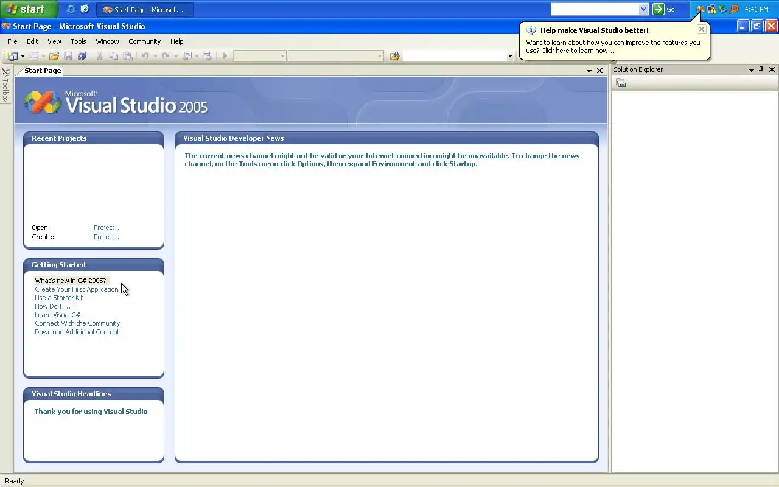Click the Find in Files icon
The image size is (779, 487).
395,56
